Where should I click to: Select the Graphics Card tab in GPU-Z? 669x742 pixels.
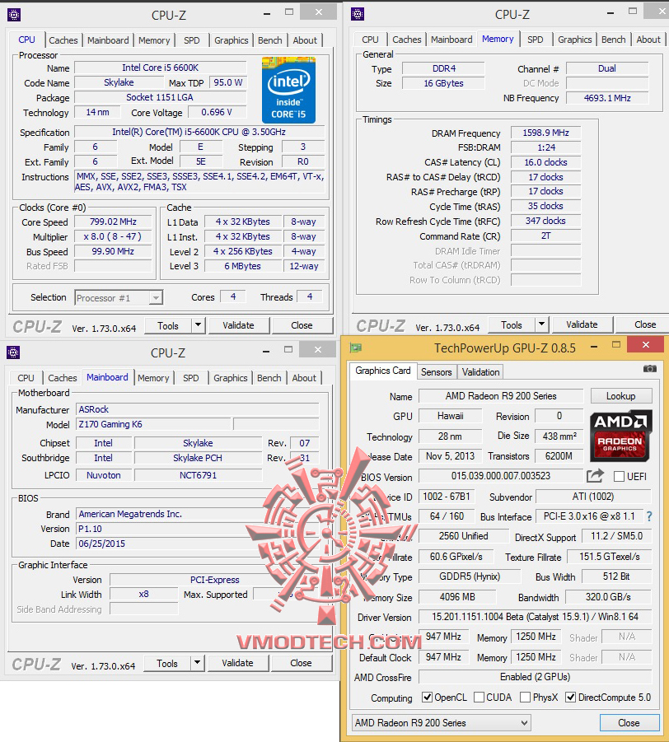coord(382,371)
